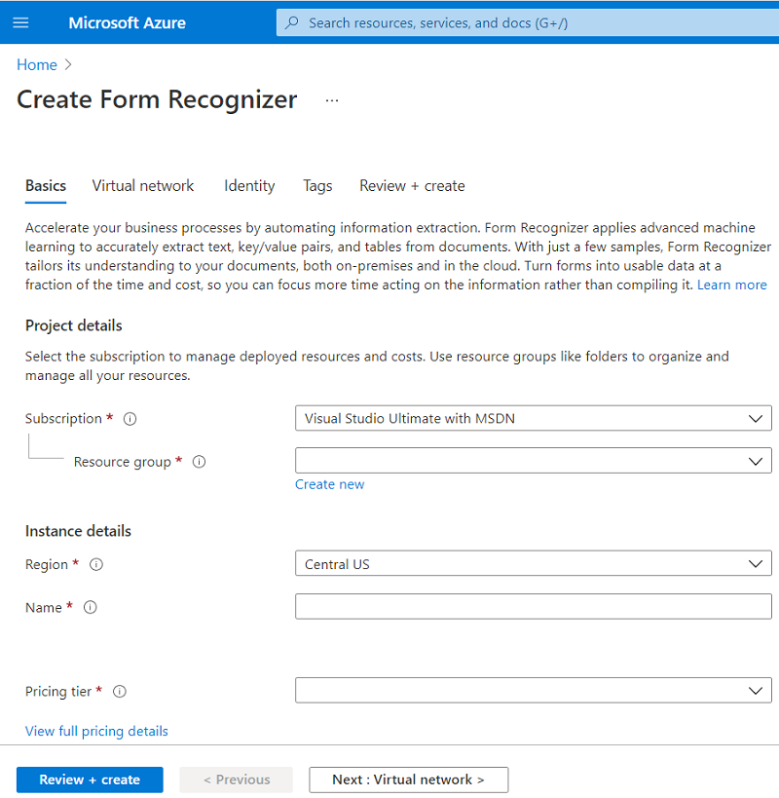Open View full pricing details link
The width and height of the screenshot is (779, 798).
[96, 730]
